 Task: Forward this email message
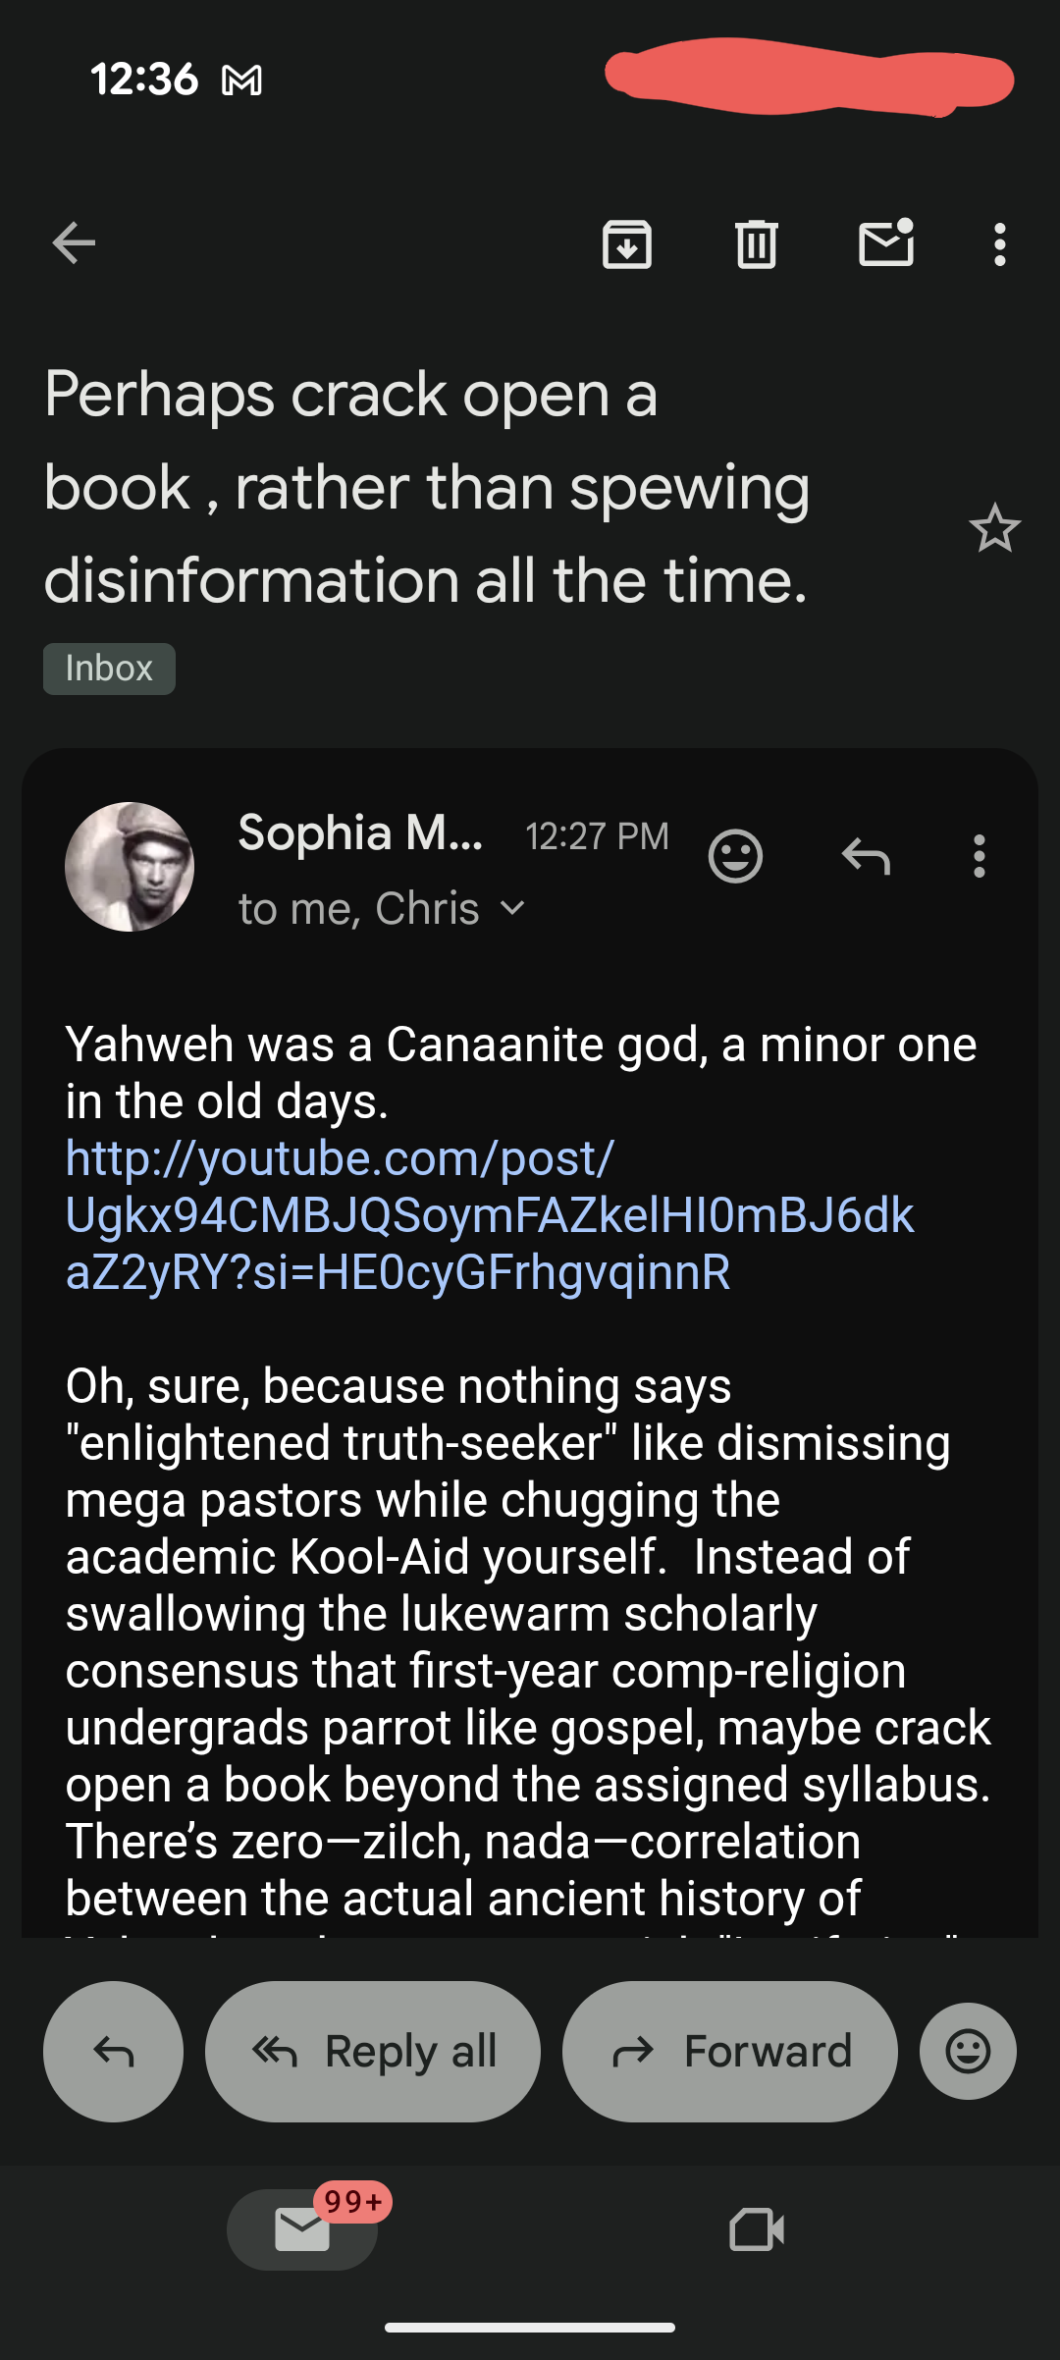pyautogui.click(x=729, y=2052)
